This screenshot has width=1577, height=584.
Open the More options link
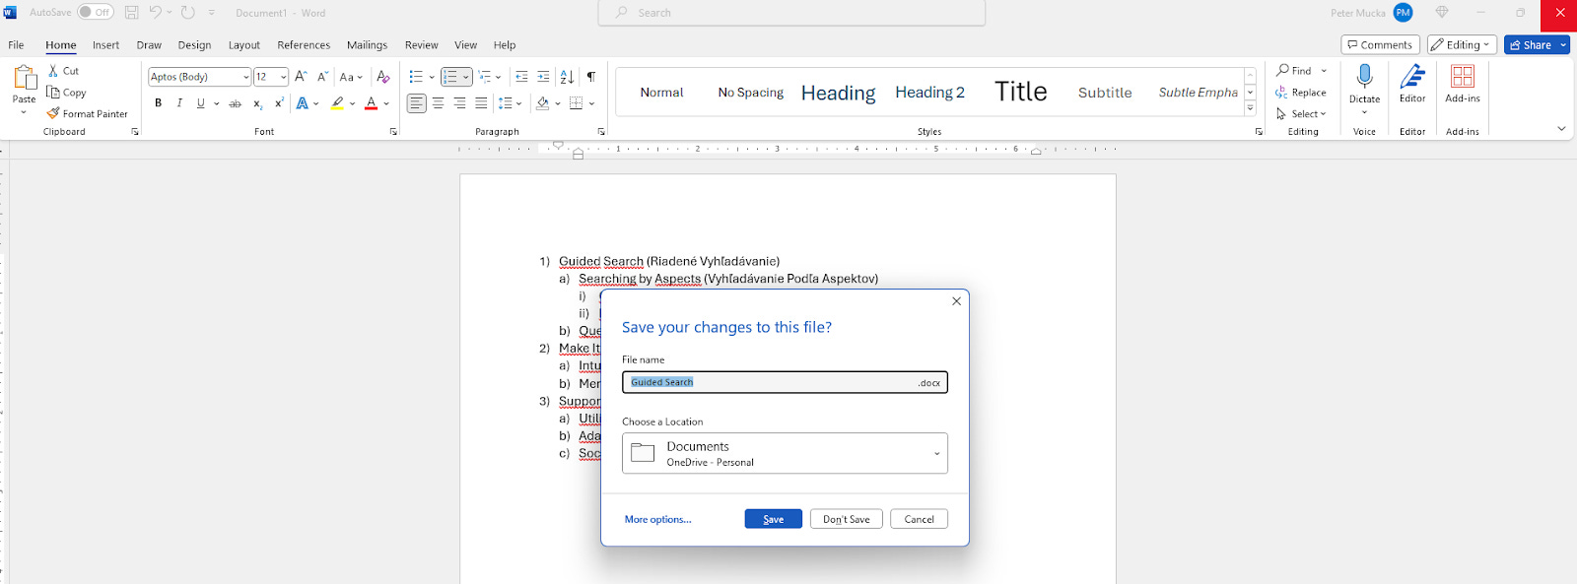[x=657, y=519]
